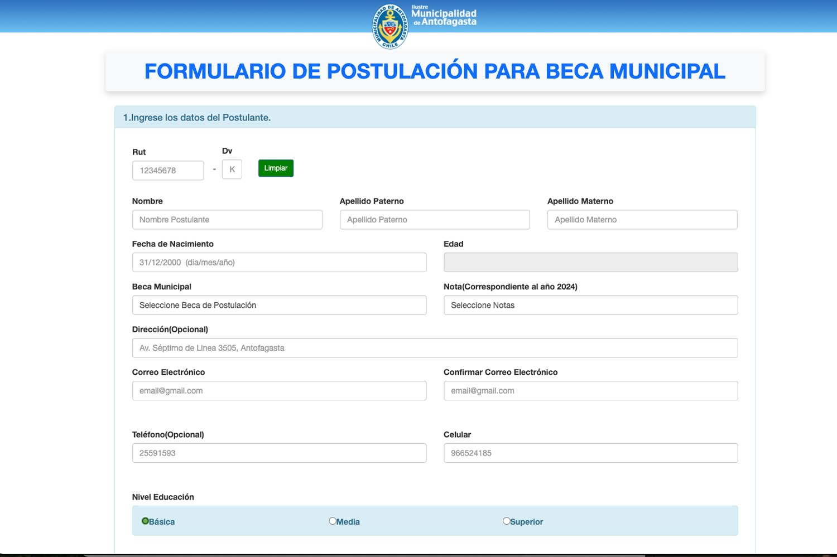
Task: Pick the Superior education level radio
Action: click(x=506, y=521)
